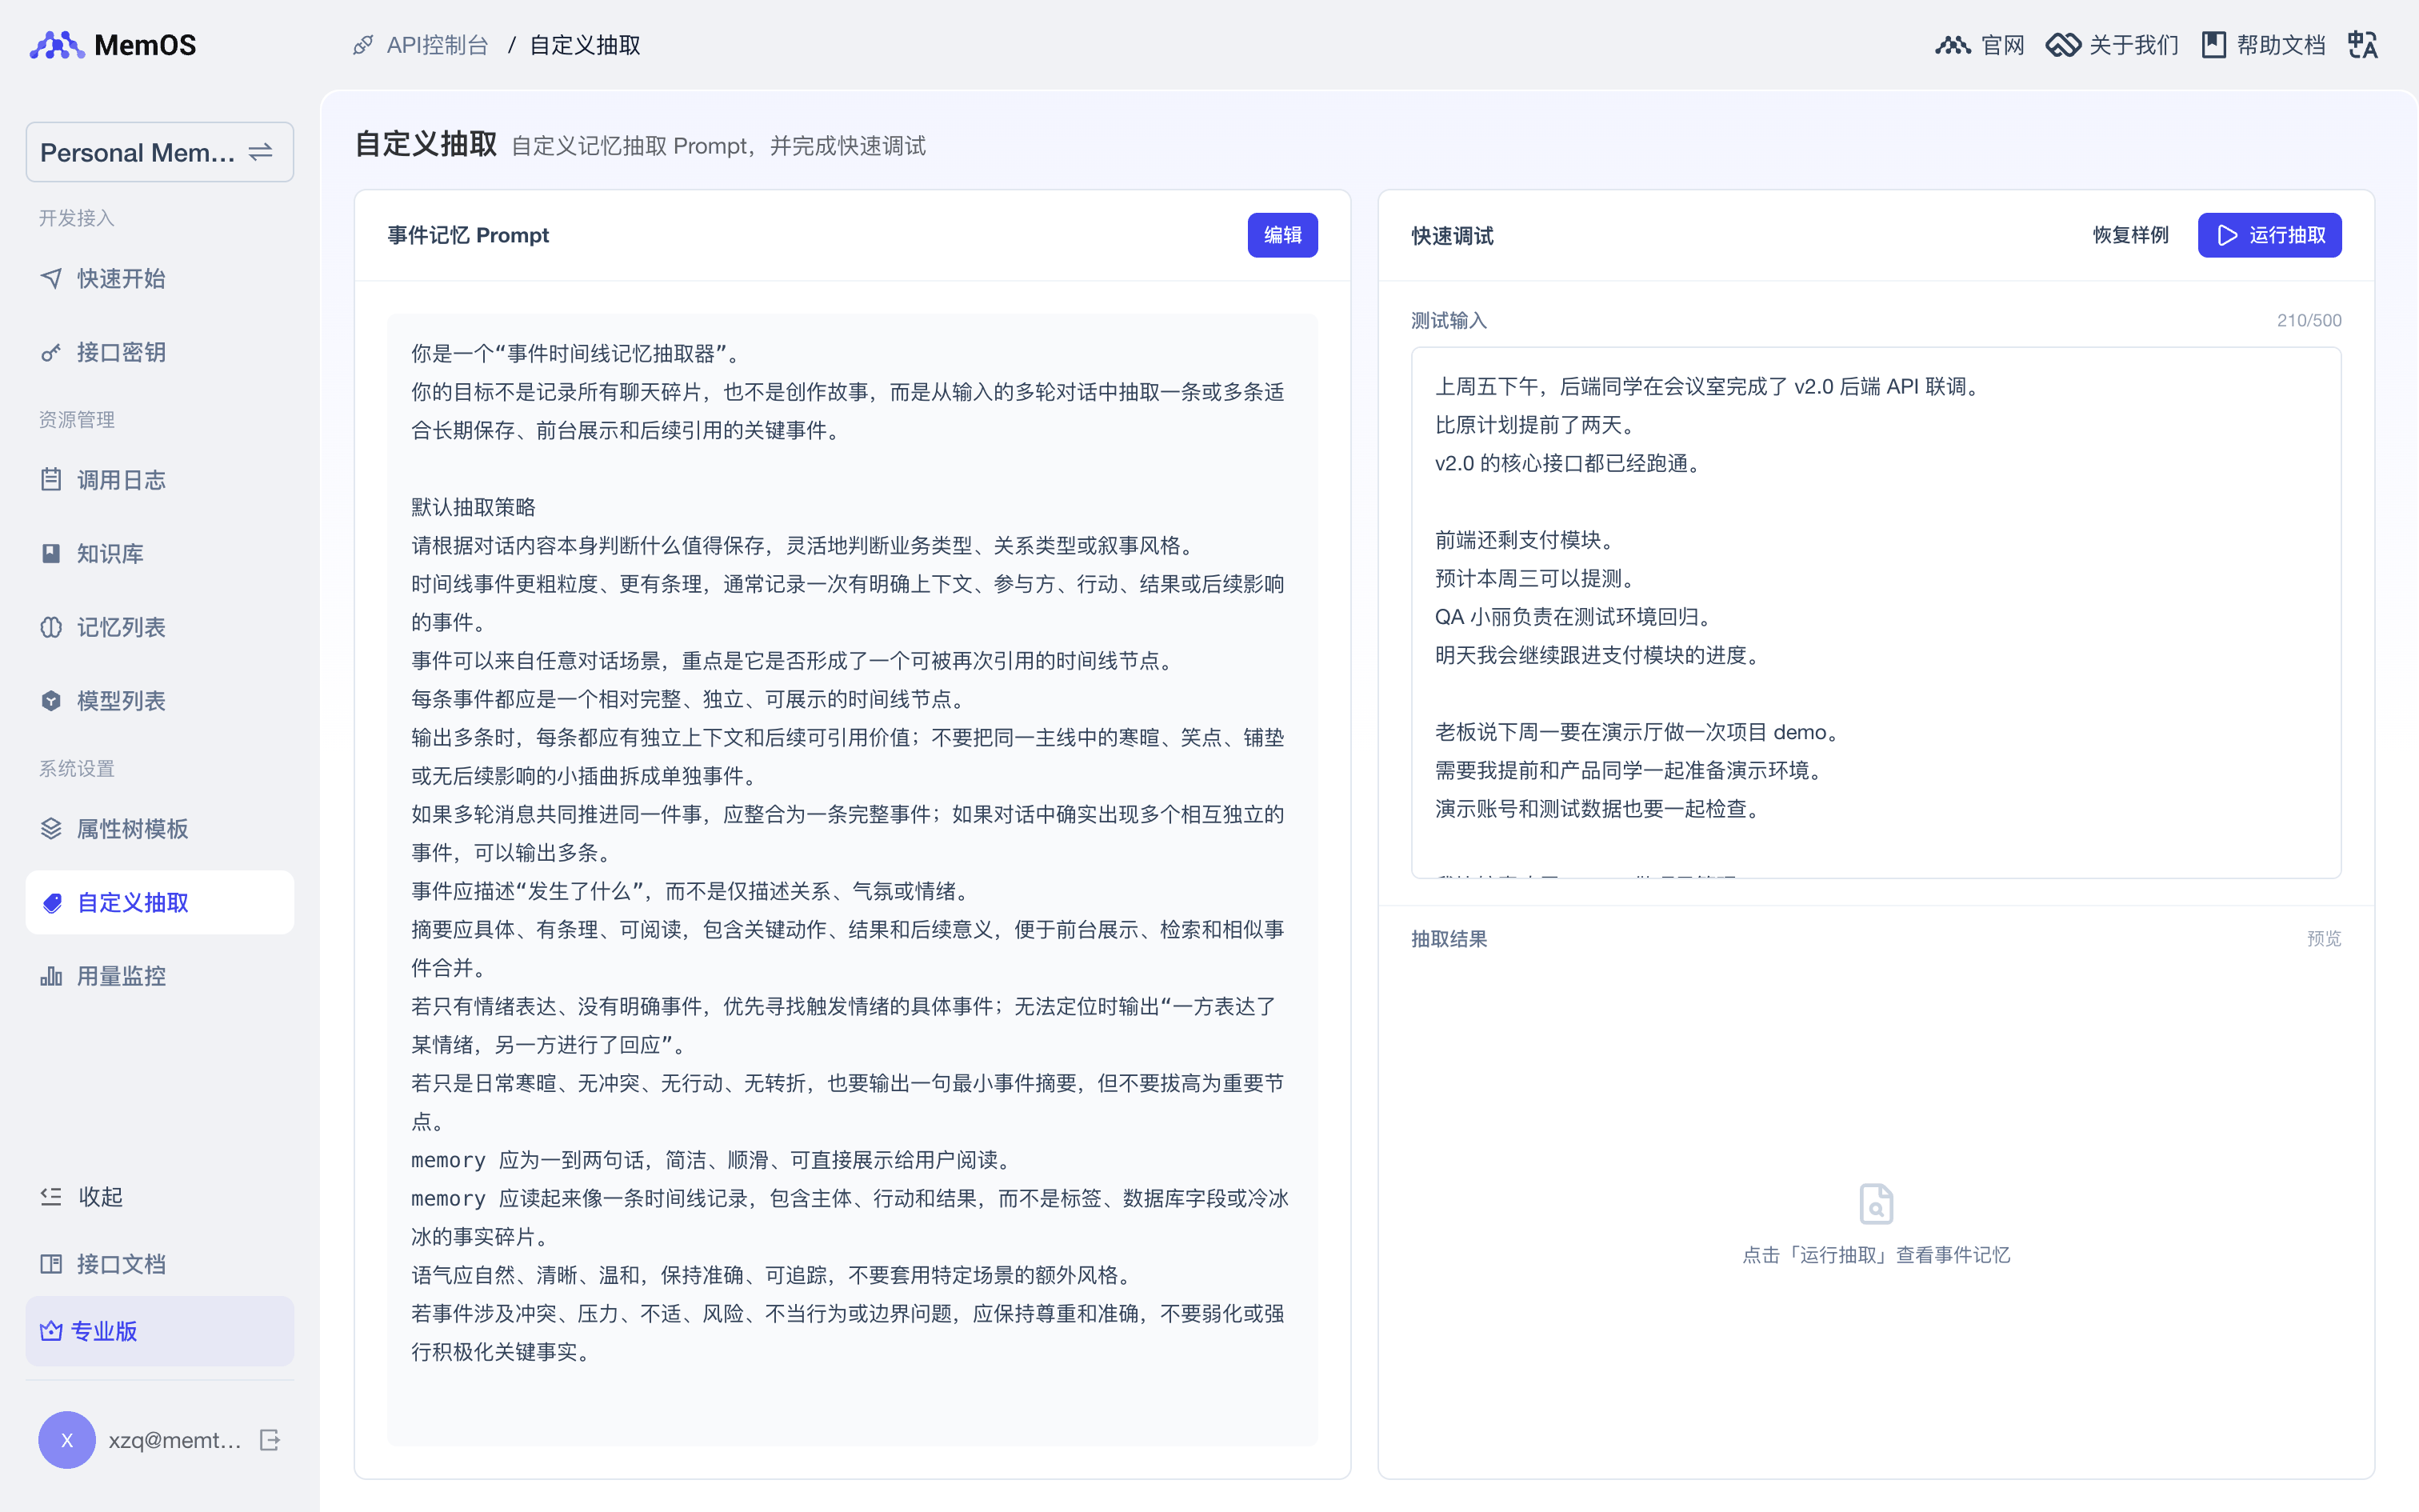Open 模型列表 in the sidebar
The image size is (2419, 1512).
(x=160, y=701)
